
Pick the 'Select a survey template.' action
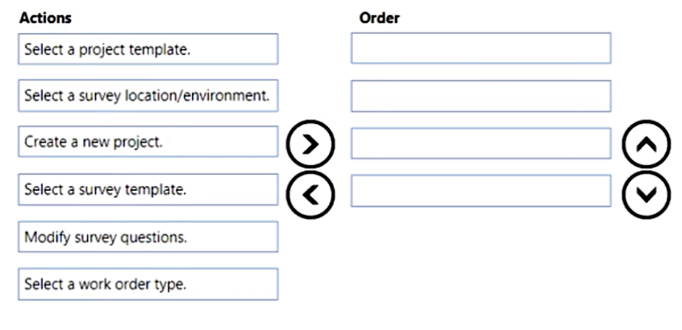click(148, 189)
